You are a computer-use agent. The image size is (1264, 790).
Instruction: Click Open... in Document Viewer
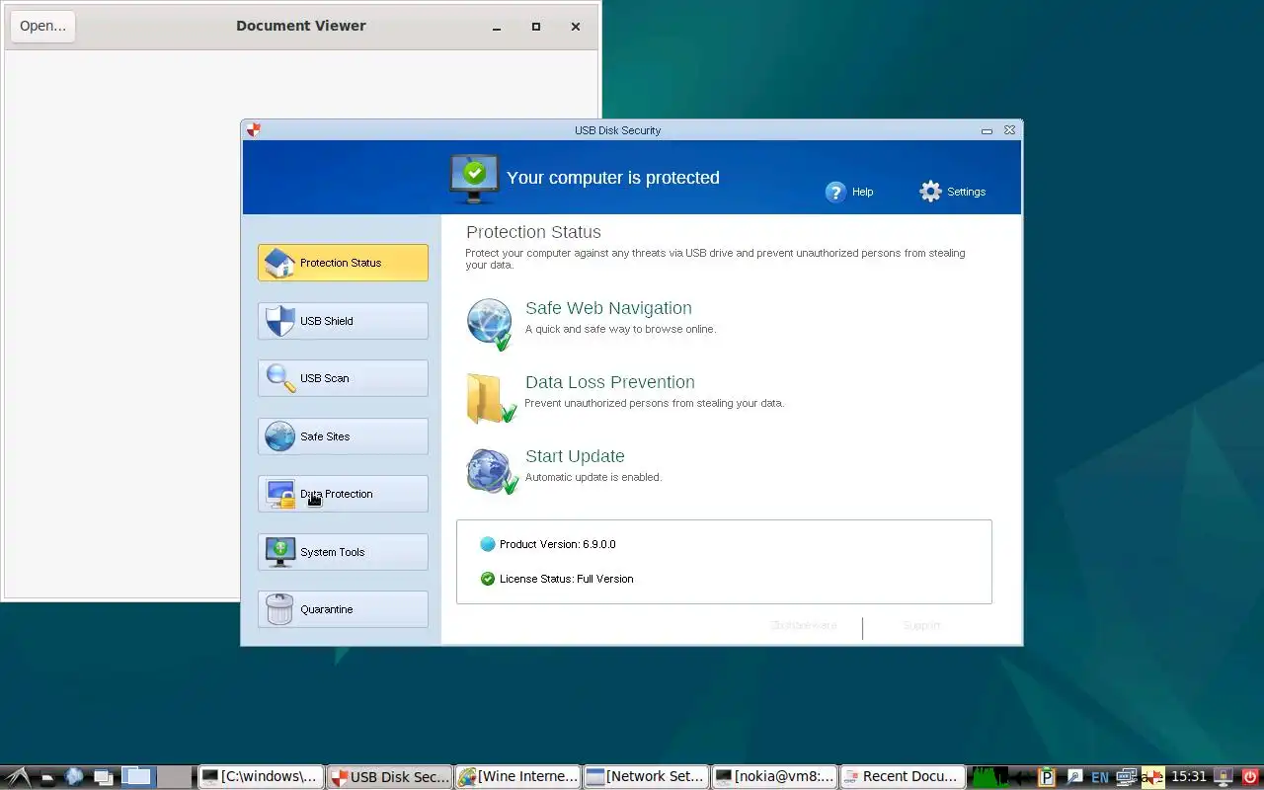pos(42,26)
